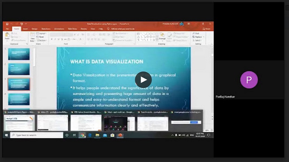
Task: Open Customize Quick Access Toolbar dropdown
Action: click(26, 24)
